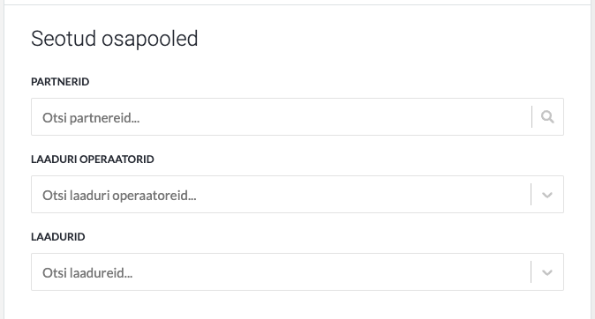Viewport: 595px width, 319px height.
Task: Click the 'Otsi laaduri operaatoreid...' placeholder text
Action: point(119,196)
